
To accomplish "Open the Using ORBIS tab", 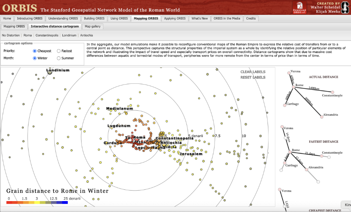I will pos(119,18).
